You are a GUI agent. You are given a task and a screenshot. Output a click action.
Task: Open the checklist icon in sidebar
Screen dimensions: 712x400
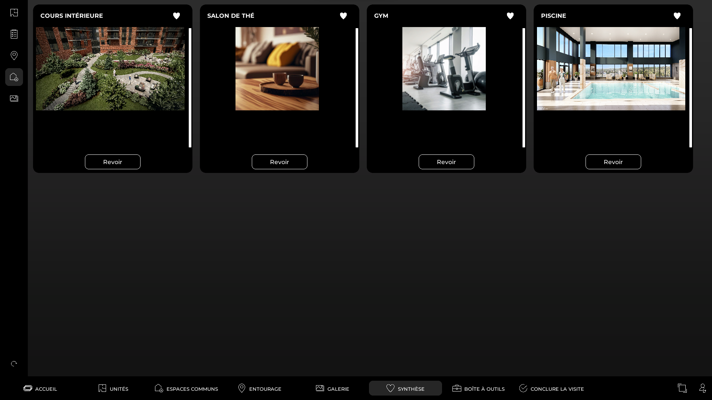(14, 34)
